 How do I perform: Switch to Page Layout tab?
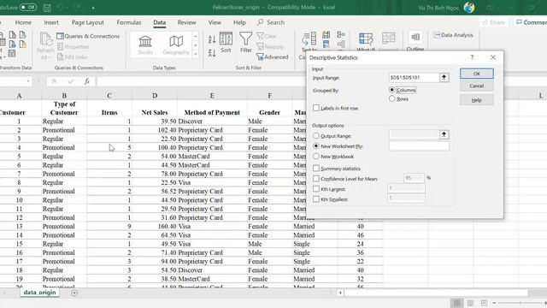coord(87,22)
